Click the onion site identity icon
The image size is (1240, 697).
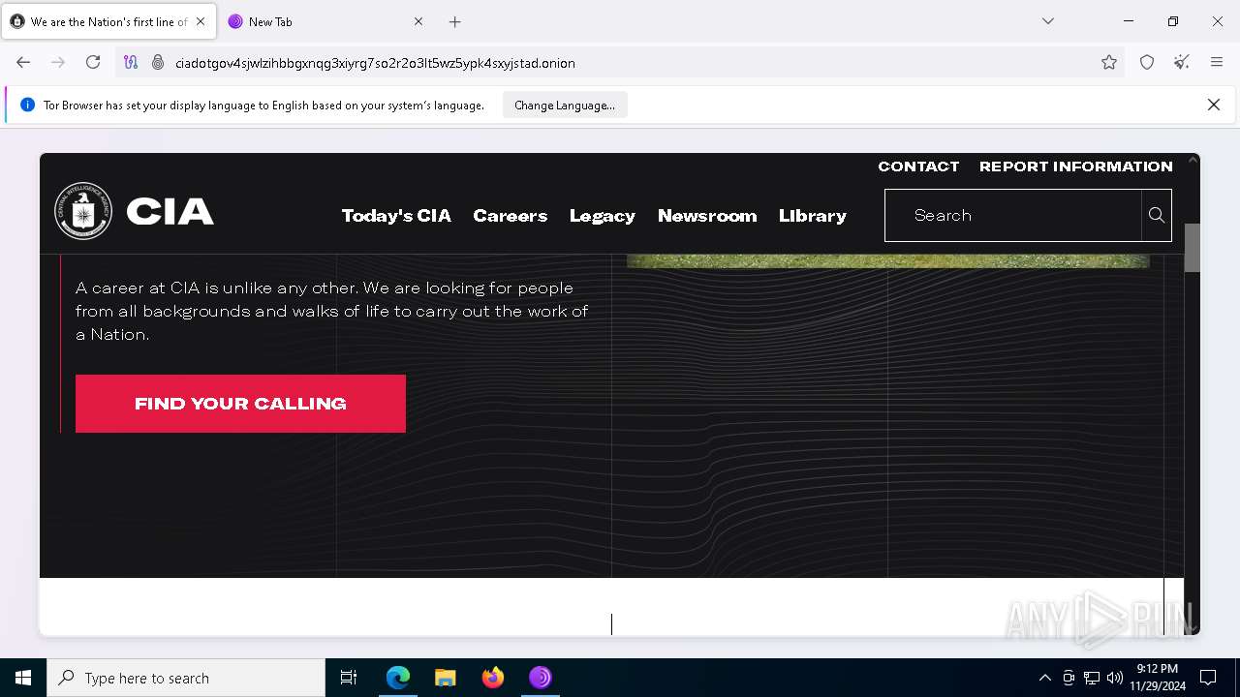click(x=158, y=63)
